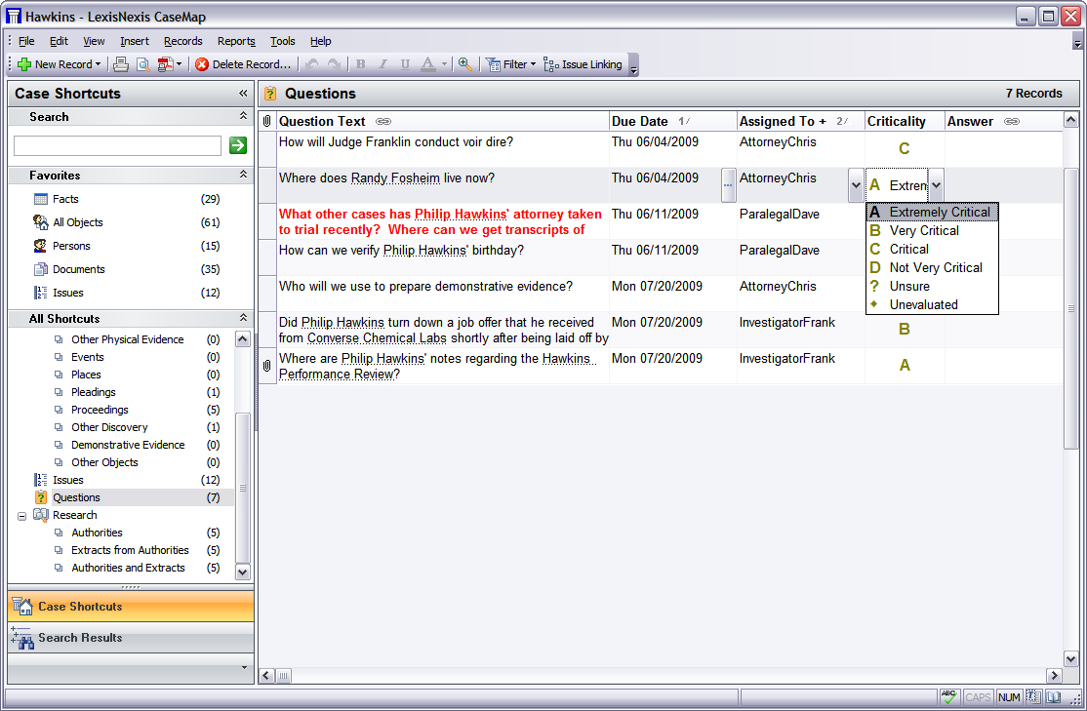Open the Edit menu

pos(59,42)
